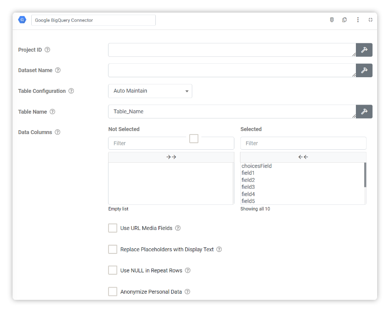The height and width of the screenshot is (312, 388).
Task: Click the Selected list scrollbar
Action: [x=365, y=175]
